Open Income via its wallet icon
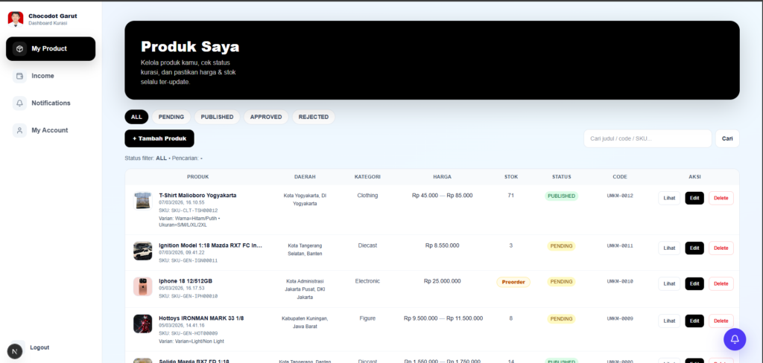Viewport: 763px width, 363px height. pyautogui.click(x=19, y=76)
